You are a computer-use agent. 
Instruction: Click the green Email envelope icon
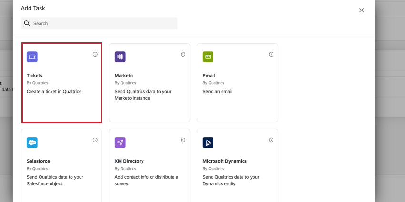pos(208,57)
